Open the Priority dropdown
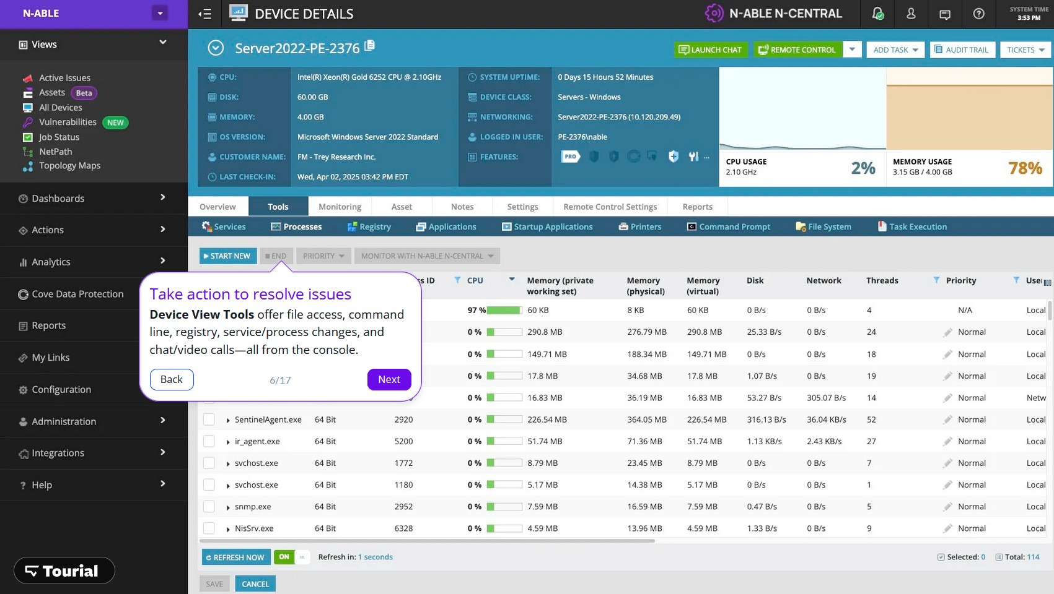Image resolution: width=1054 pixels, height=594 pixels. point(323,256)
